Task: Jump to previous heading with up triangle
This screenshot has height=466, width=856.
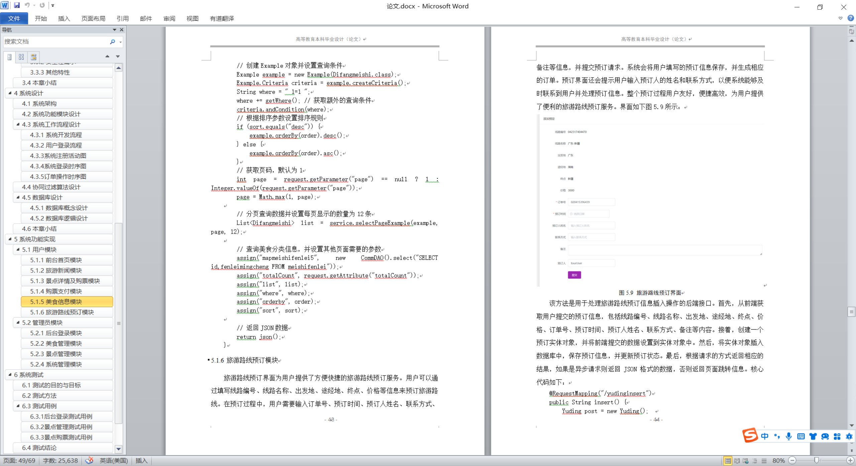Action: tap(107, 56)
